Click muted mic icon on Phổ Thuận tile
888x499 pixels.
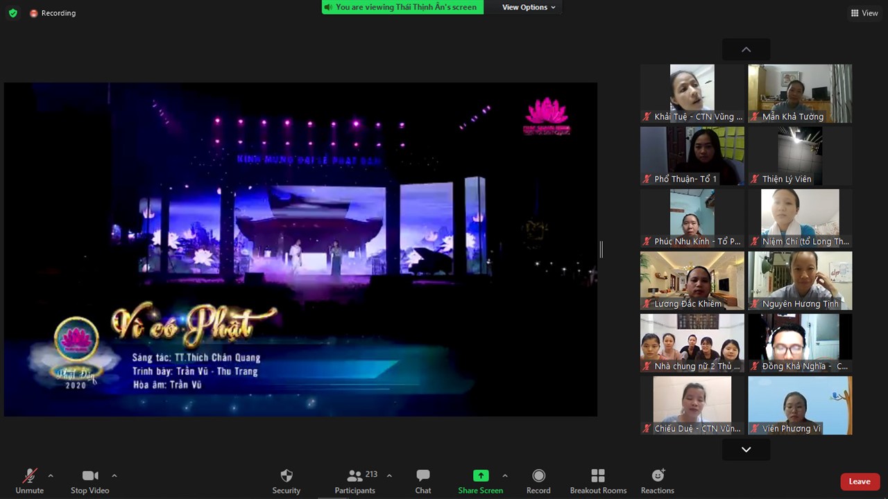tap(647, 179)
